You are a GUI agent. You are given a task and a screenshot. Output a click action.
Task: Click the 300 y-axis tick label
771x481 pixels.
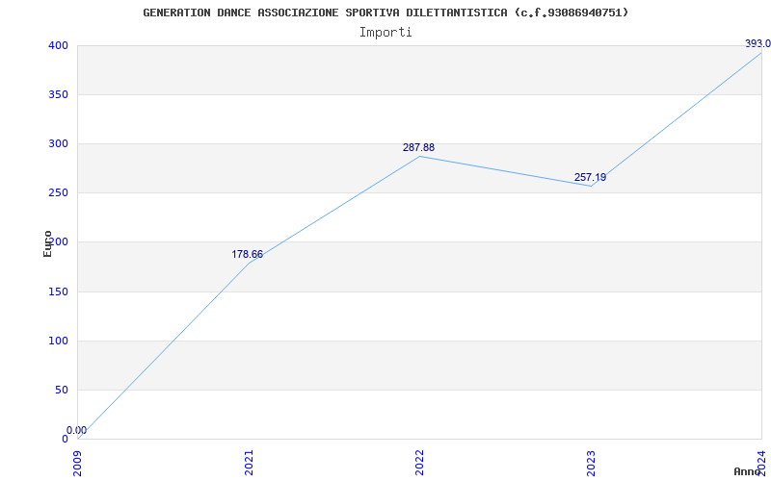(x=58, y=143)
